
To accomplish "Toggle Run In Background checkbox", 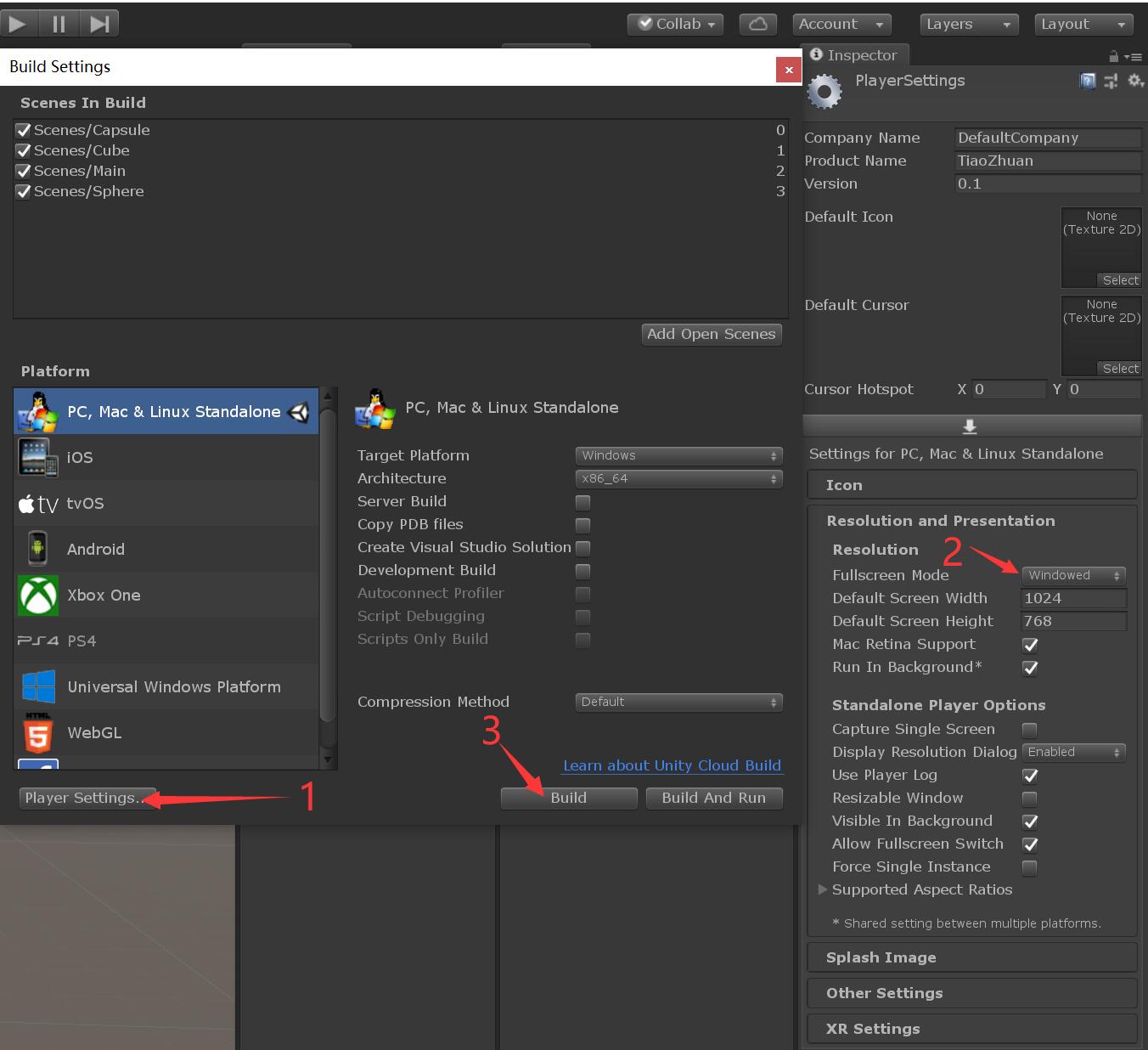I will tap(1030, 668).
